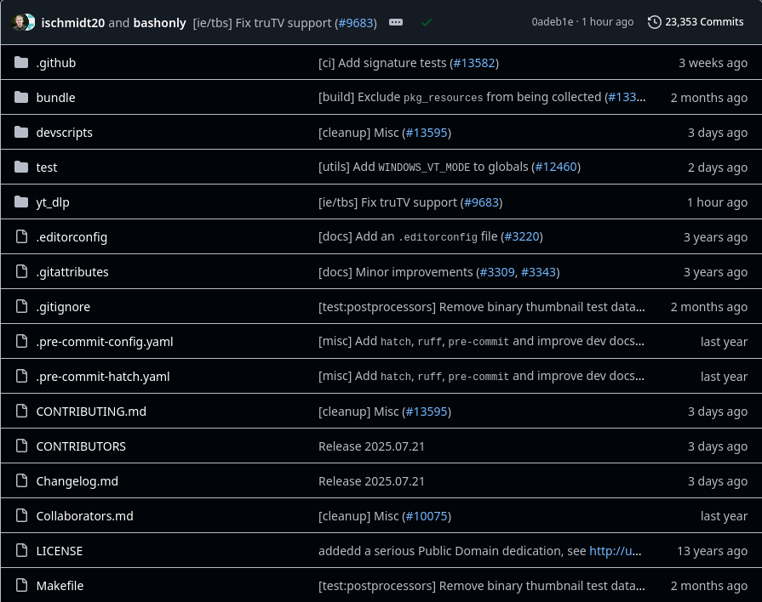Open issue #3220 in .editorconfig row
Viewport: 762px width, 602px height.
click(x=522, y=236)
